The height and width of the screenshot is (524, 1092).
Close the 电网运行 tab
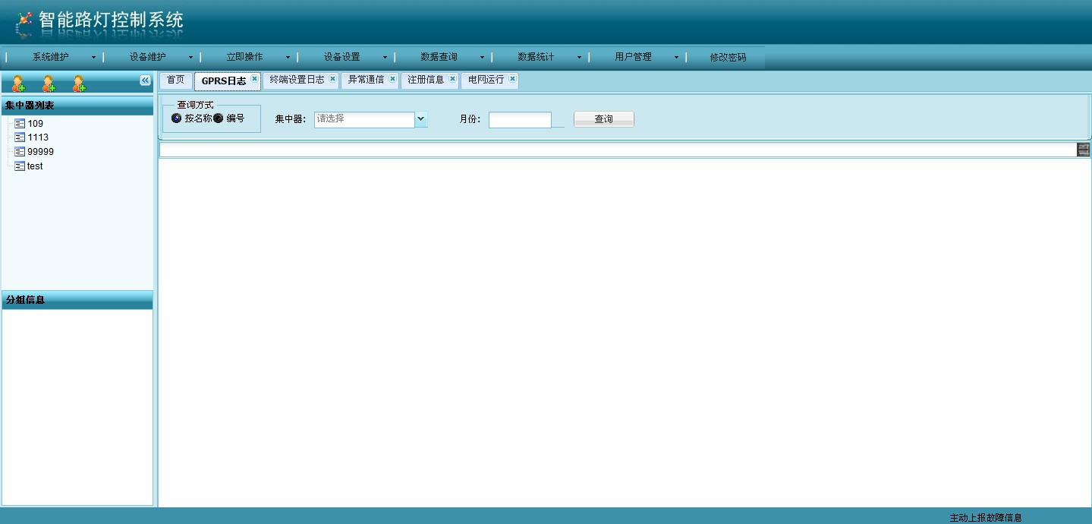pyautogui.click(x=512, y=79)
